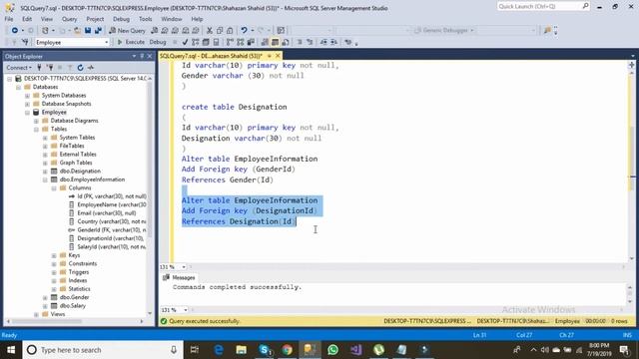
Task: Click the Parse checkmark icon
Action: (185, 42)
